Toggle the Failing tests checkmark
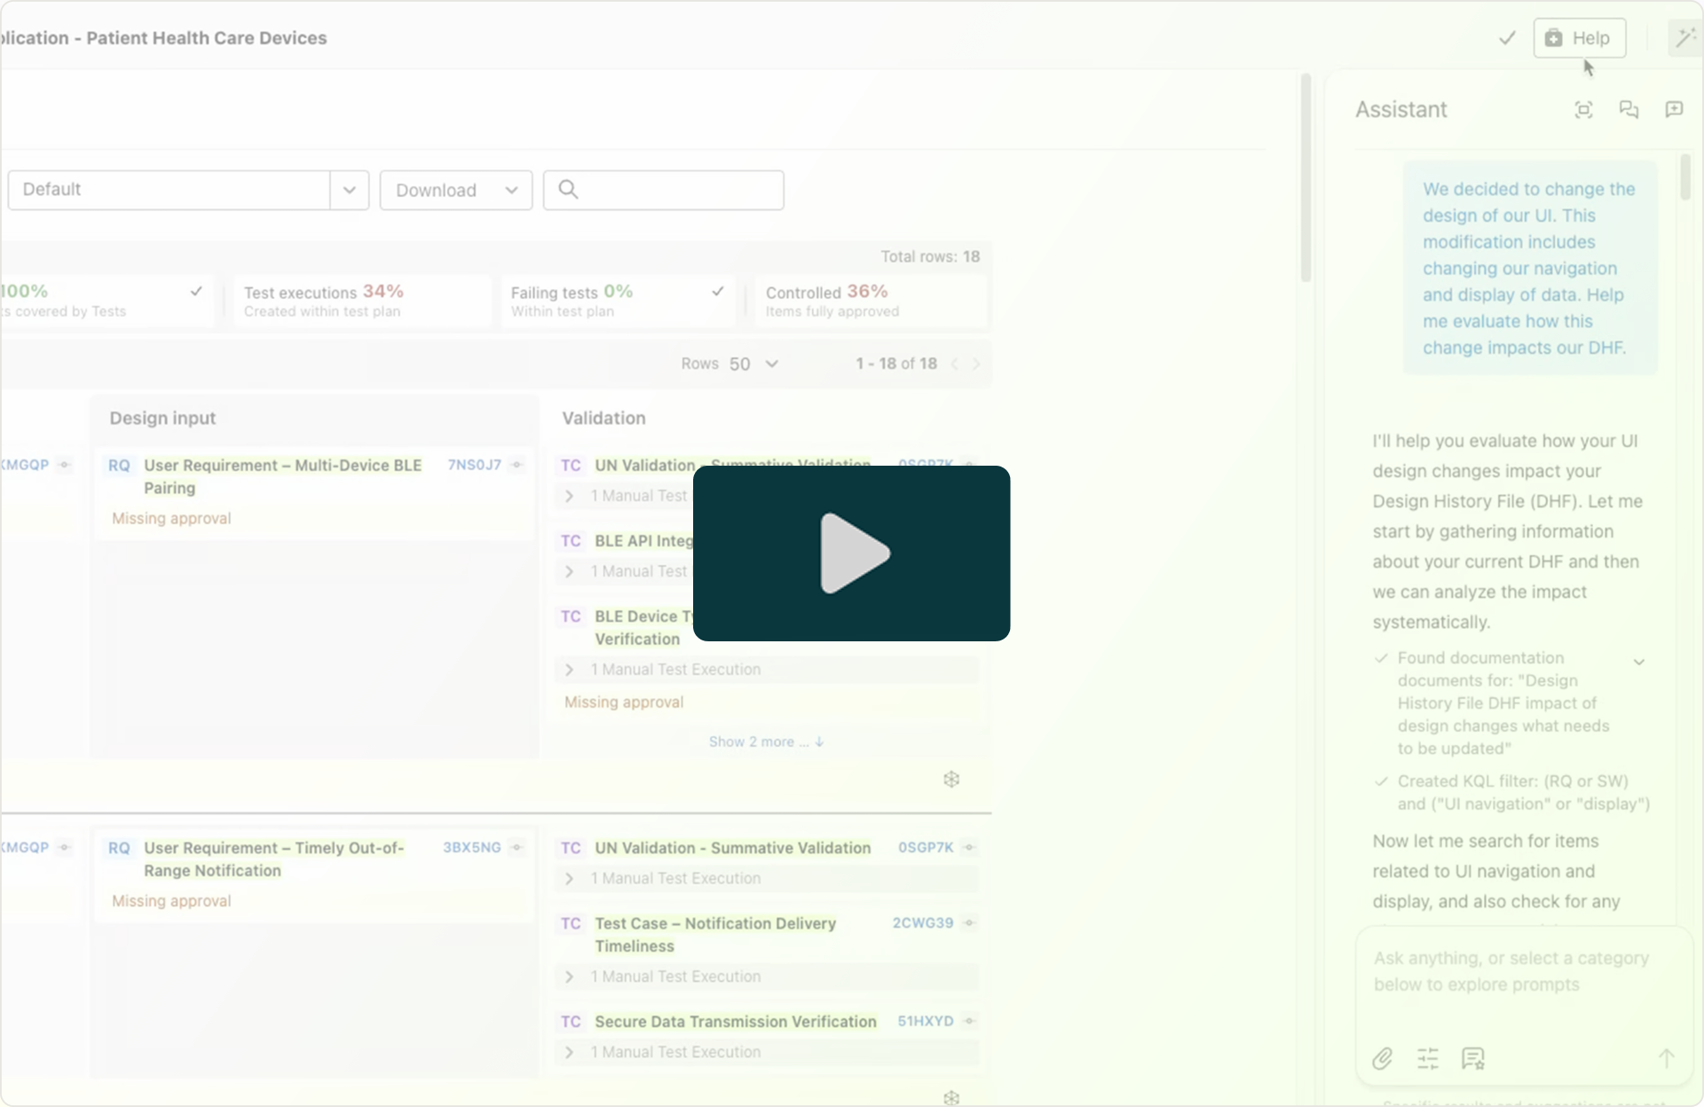Screen dimensions: 1704x1107 pos(718,291)
